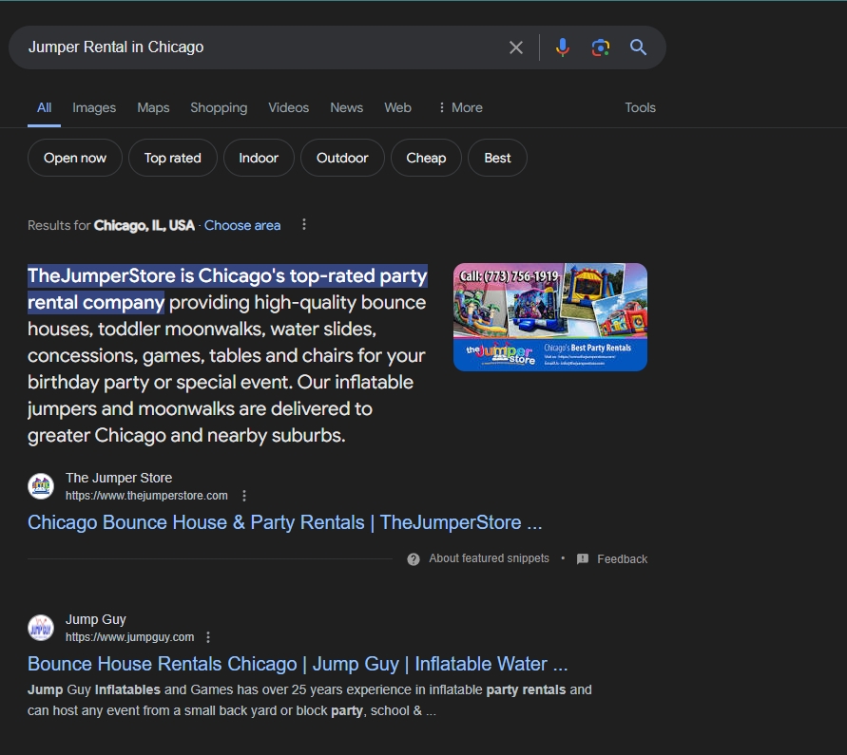
Task: Select the Web tab
Action: [x=397, y=107]
